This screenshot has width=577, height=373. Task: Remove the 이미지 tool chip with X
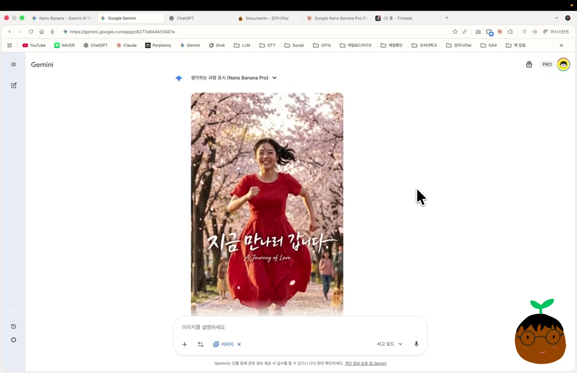(x=239, y=345)
